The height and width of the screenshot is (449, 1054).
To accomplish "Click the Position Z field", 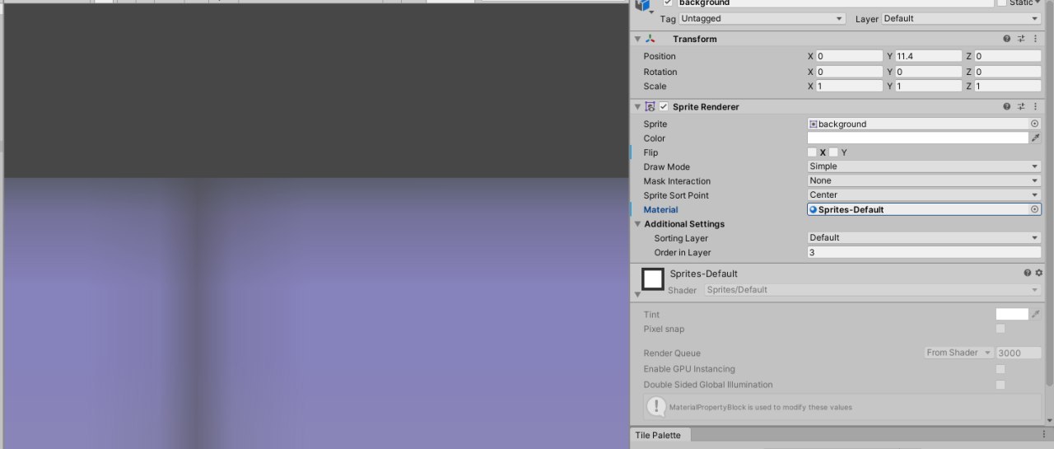I will pos(1008,56).
